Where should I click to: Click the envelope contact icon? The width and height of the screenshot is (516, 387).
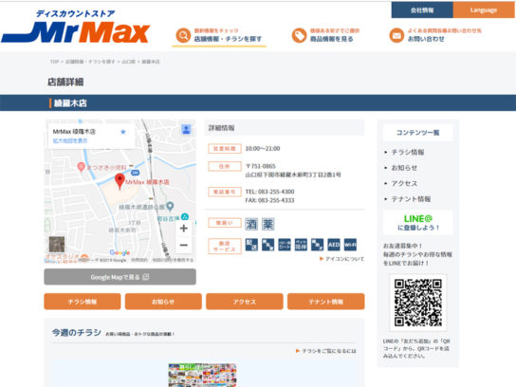tap(396, 35)
